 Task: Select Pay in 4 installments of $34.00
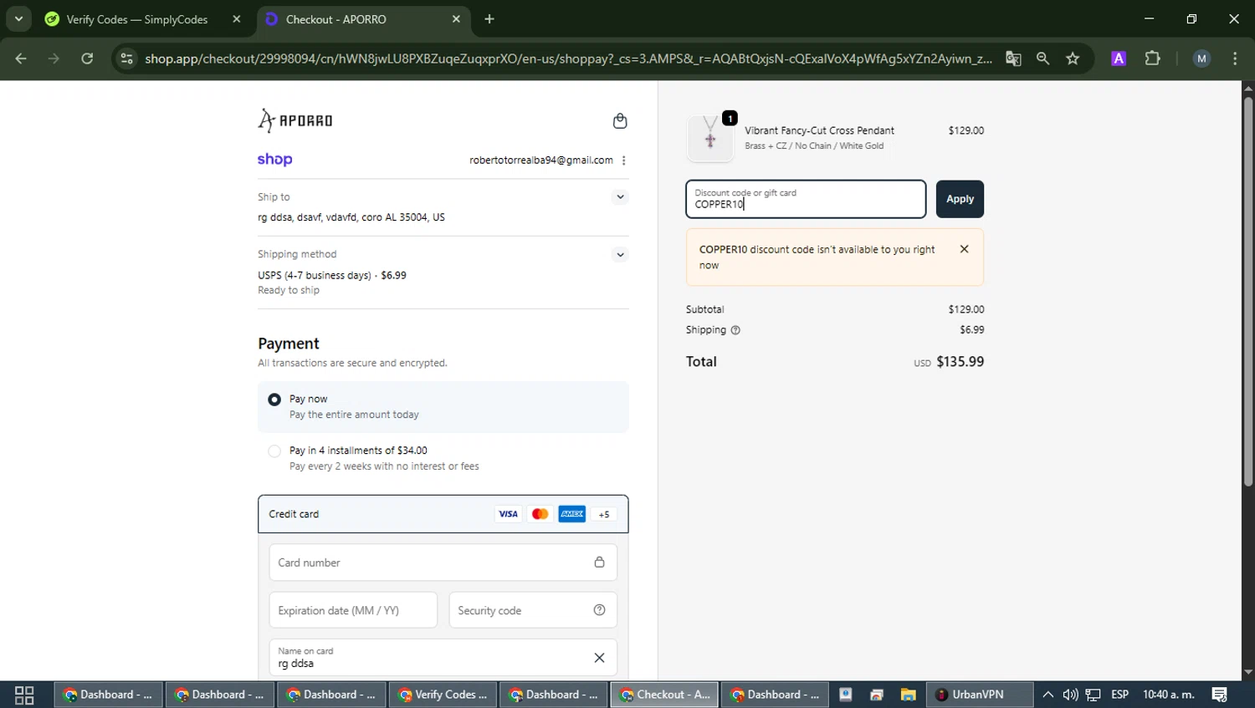443,458
